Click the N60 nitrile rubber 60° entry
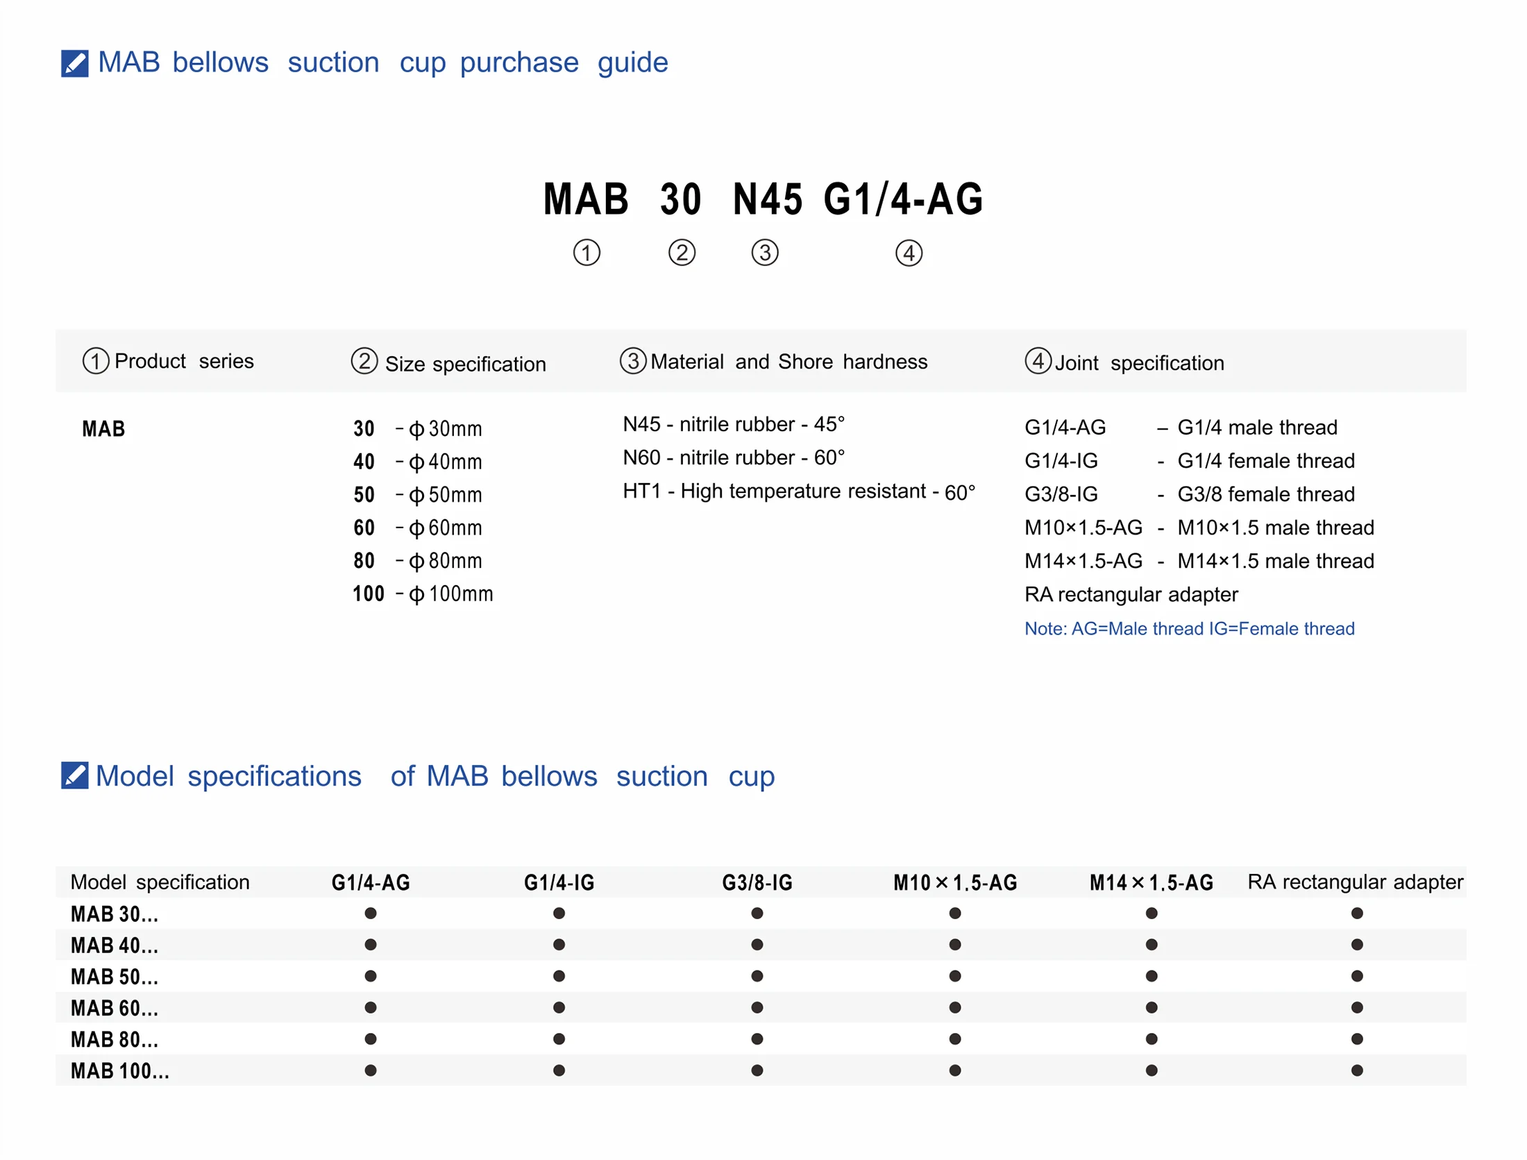This screenshot has width=1527, height=1160. (x=734, y=457)
